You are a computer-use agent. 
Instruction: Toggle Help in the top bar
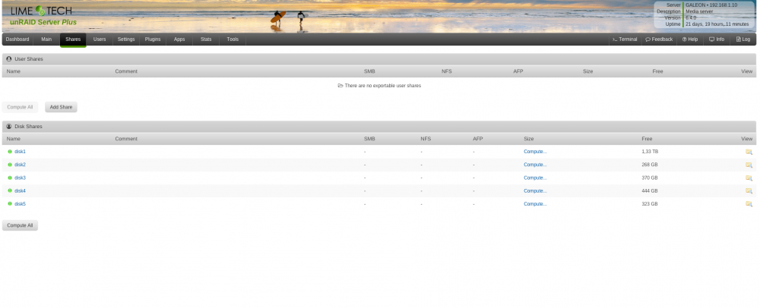point(690,39)
